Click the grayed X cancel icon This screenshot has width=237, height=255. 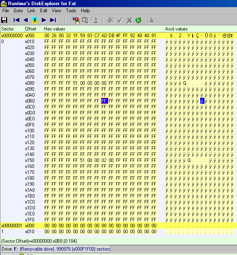130,20
